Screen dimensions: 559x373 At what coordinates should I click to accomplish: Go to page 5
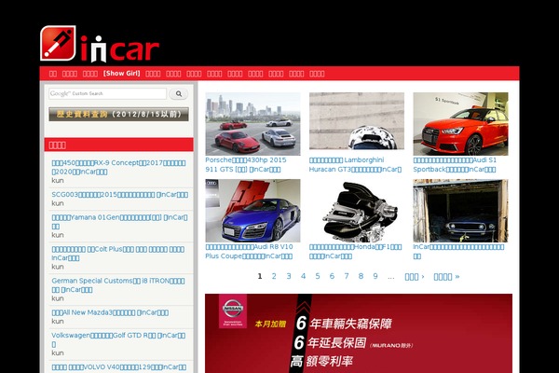coord(318,276)
